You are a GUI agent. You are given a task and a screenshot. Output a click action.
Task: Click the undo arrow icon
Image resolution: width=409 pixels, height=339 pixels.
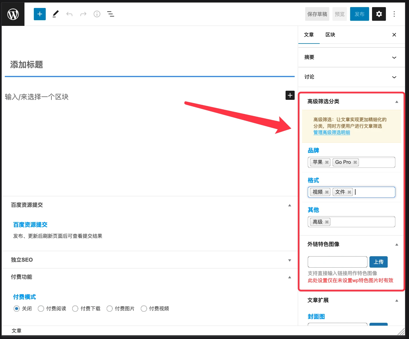(69, 14)
